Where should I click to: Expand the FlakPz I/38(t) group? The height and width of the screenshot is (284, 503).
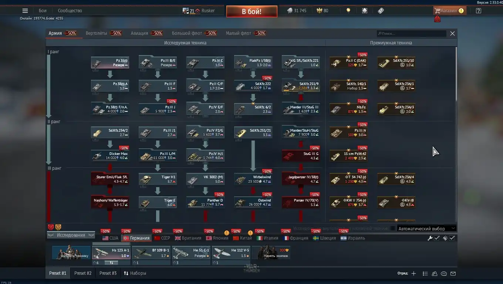coord(253,62)
